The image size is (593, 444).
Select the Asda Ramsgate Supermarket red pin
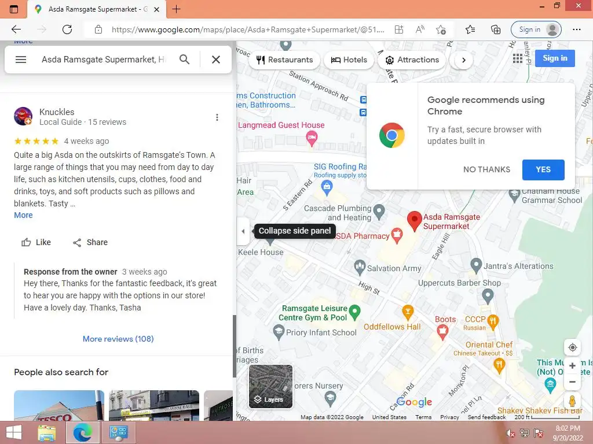click(x=415, y=221)
